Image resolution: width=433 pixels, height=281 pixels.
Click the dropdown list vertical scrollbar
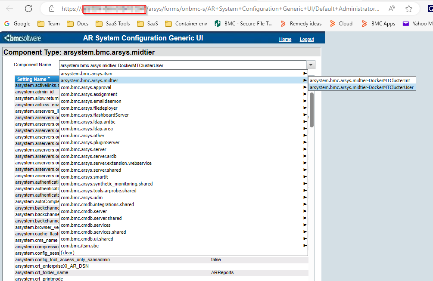pyautogui.click(x=312, y=110)
